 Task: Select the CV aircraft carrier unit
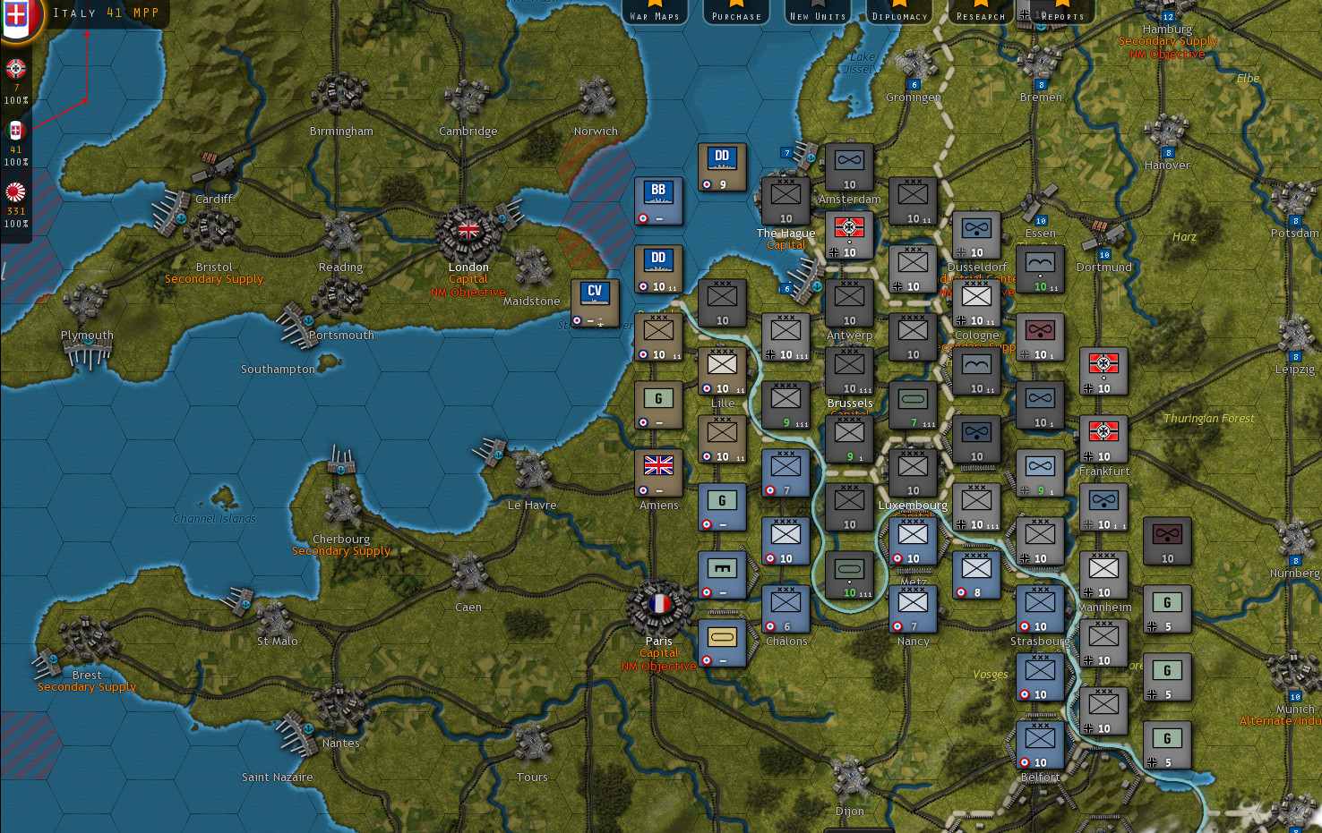(595, 302)
